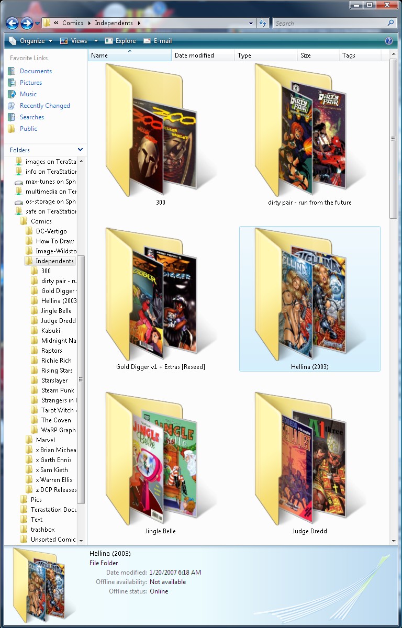Click the Independents breadcrumb segment
This screenshot has height=628, width=402.
[x=114, y=23]
